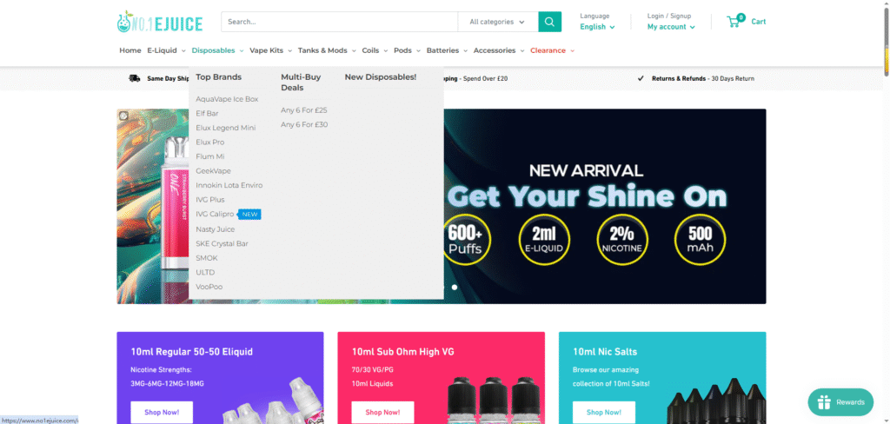
Task: Click the checkmark beside Returns & Refunds
Action: tap(641, 78)
